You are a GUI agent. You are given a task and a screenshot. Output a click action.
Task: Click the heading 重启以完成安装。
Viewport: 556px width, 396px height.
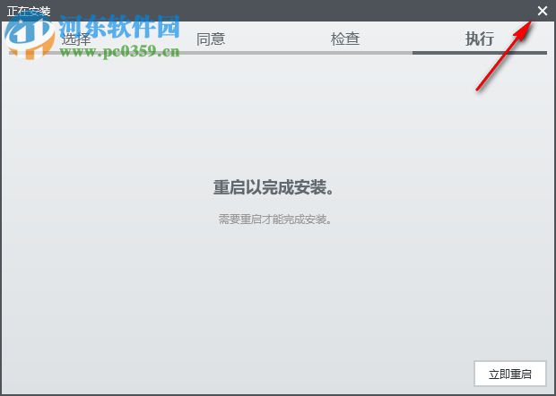tap(274, 187)
